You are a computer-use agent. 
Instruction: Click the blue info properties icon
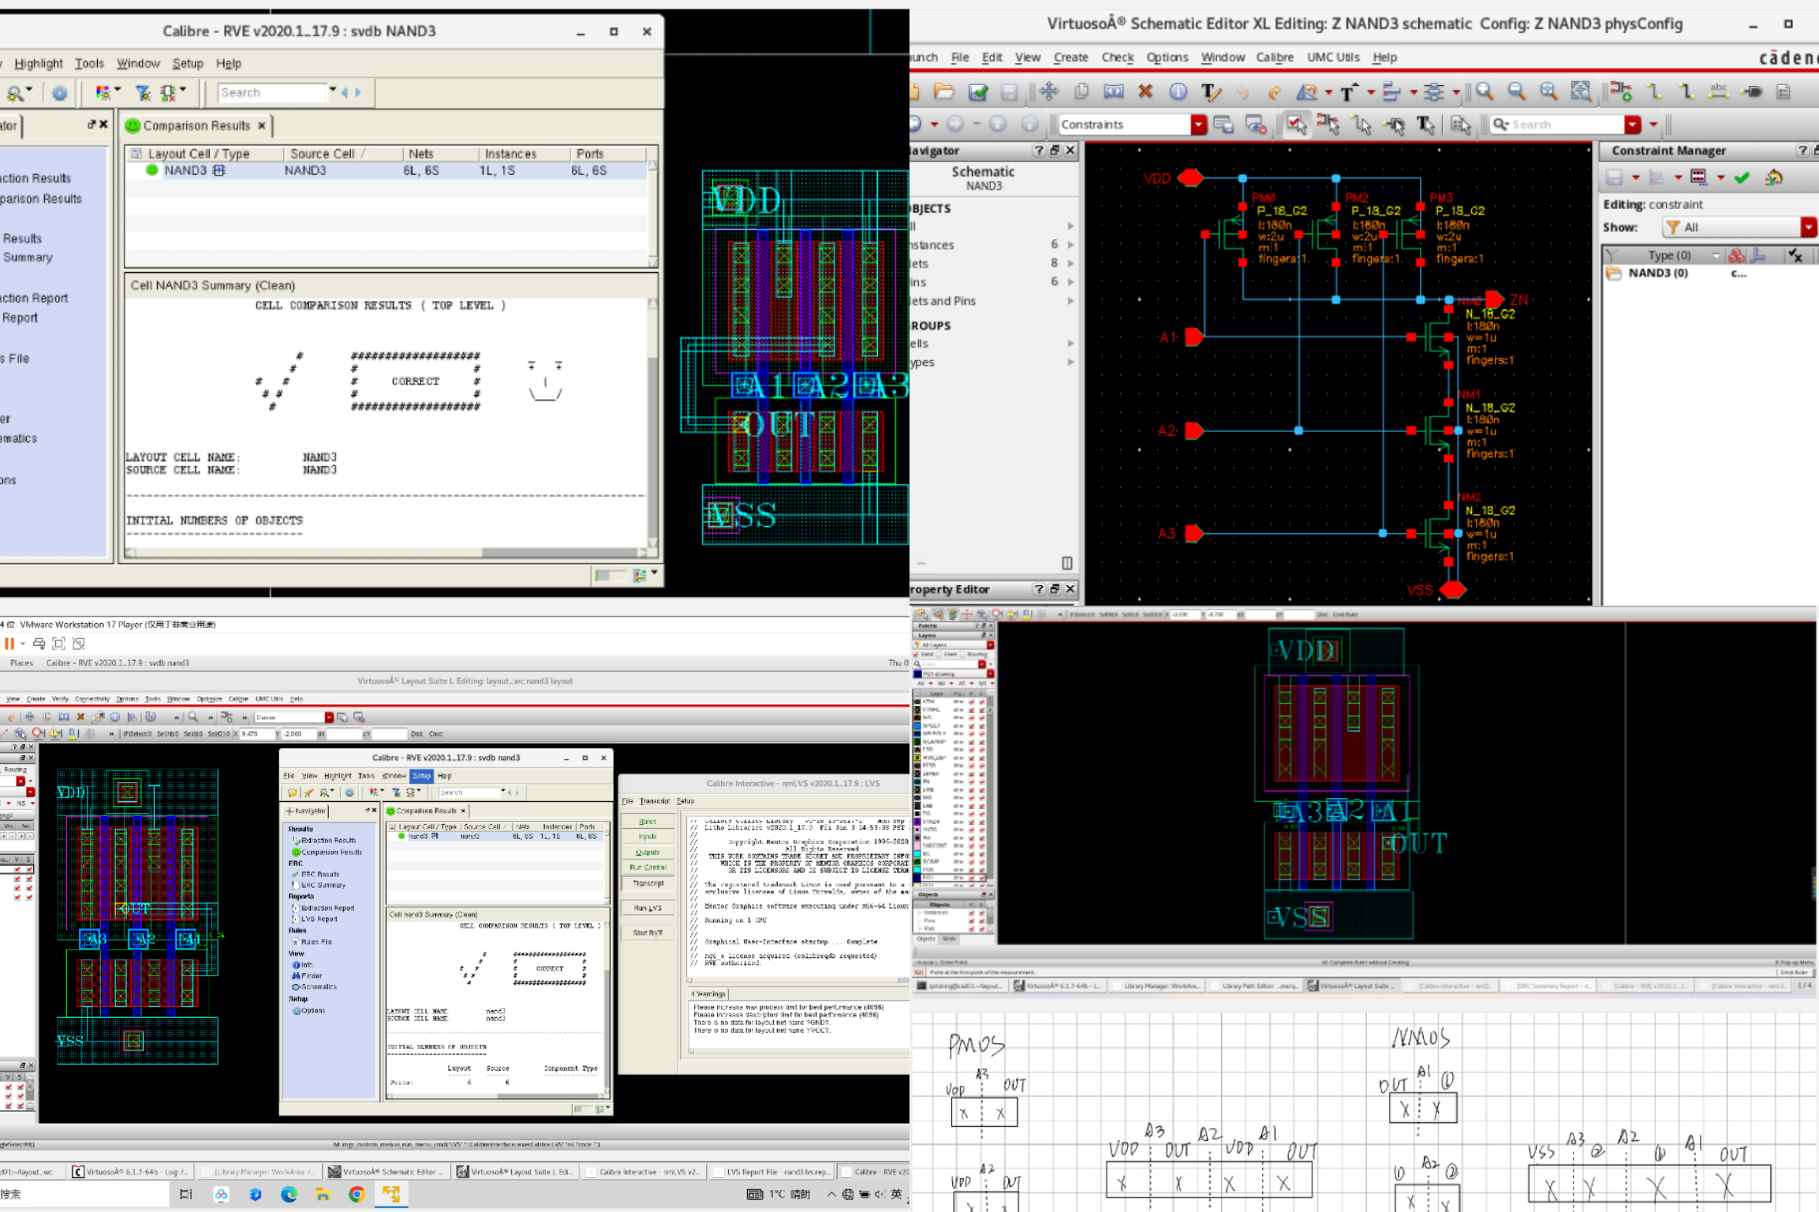point(1178,91)
